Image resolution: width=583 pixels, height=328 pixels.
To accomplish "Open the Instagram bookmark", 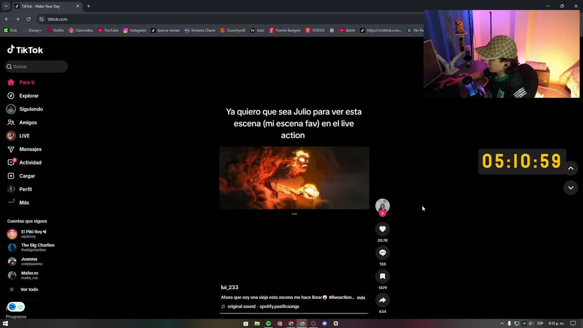I will 134,31.
